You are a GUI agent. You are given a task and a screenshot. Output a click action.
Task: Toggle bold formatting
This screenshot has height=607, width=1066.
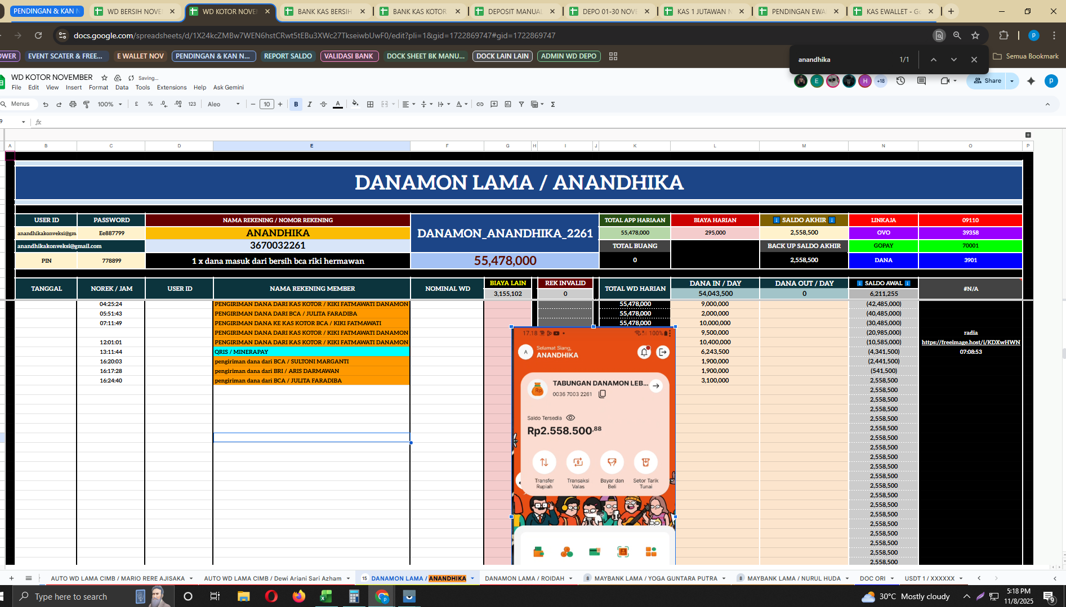click(296, 104)
